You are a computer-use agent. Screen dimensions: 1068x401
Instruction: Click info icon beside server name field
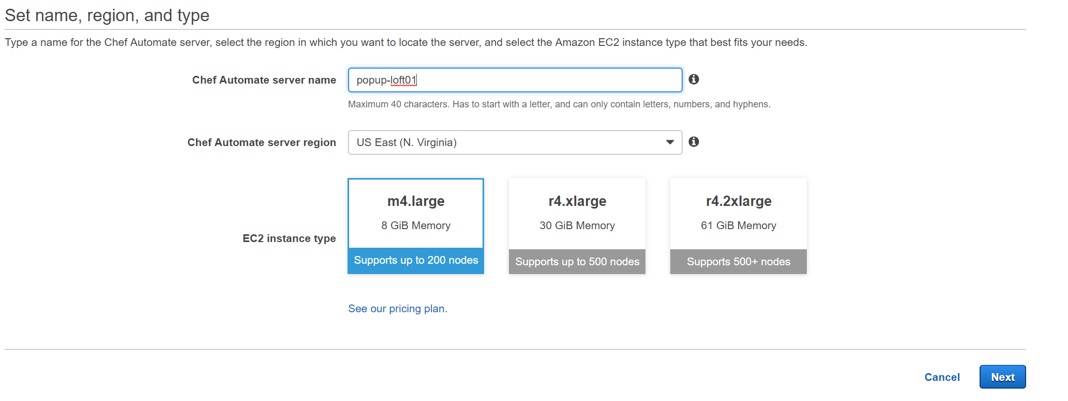(694, 79)
